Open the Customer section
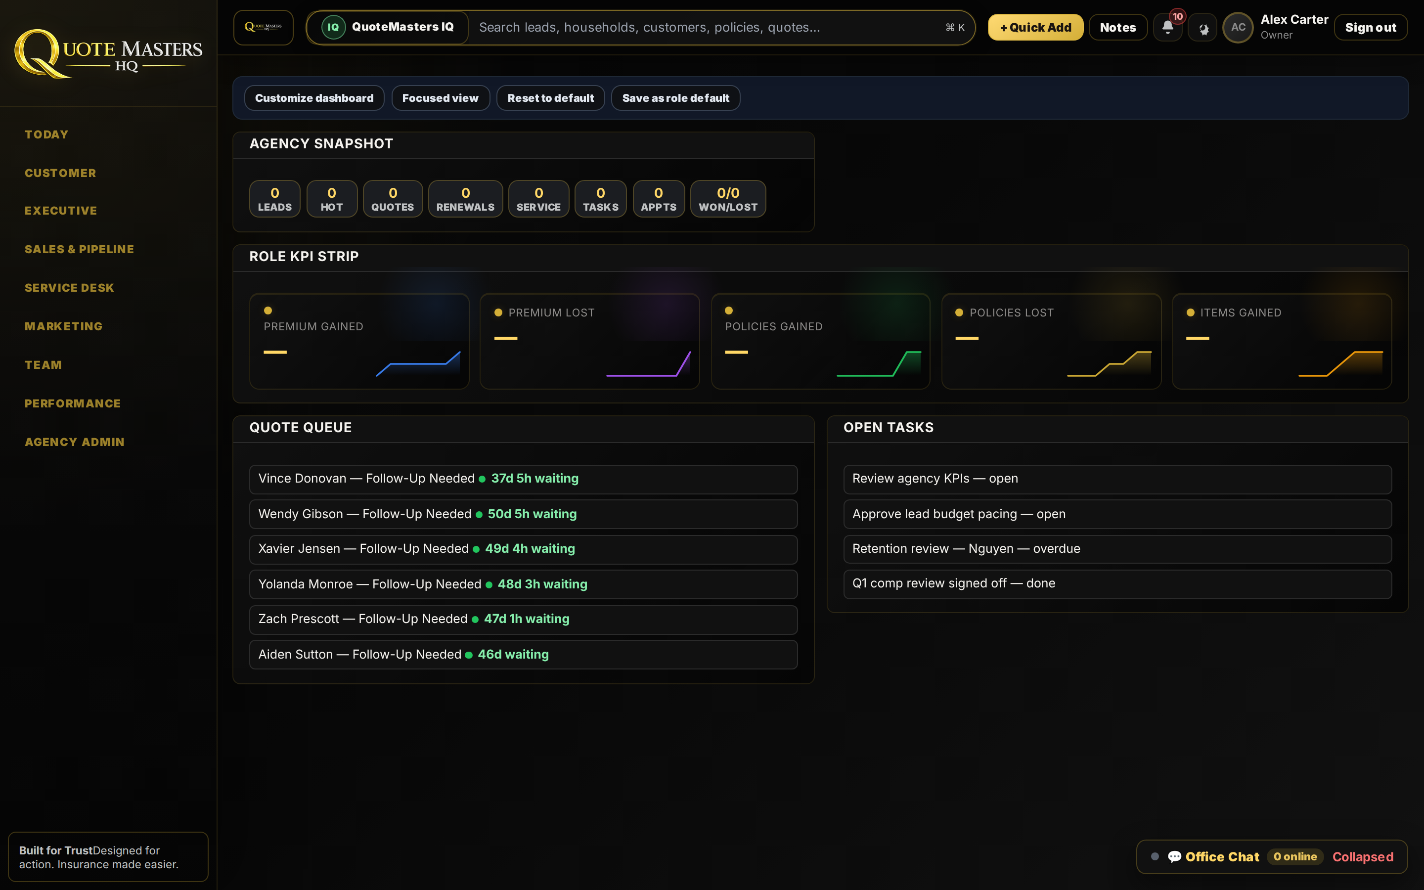The image size is (1424, 890). [61, 173]
